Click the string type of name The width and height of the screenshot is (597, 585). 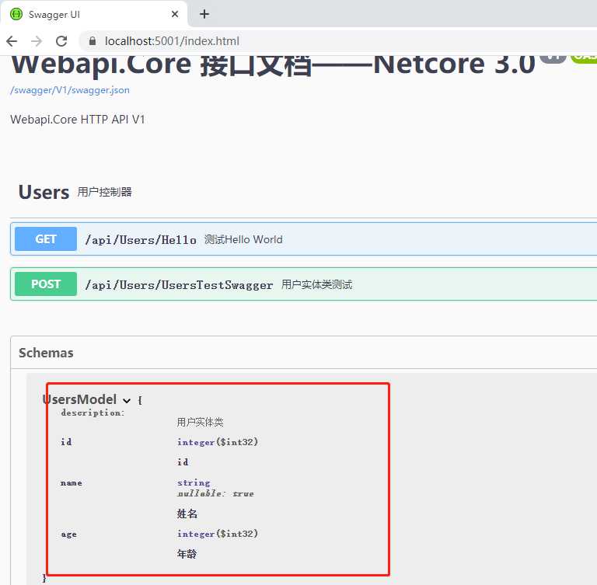pyautogui.click(x=194, y=482)
